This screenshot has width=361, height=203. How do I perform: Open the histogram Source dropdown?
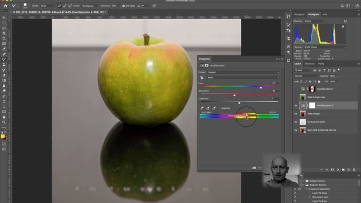pyautogui.click(x=325, y=47)
